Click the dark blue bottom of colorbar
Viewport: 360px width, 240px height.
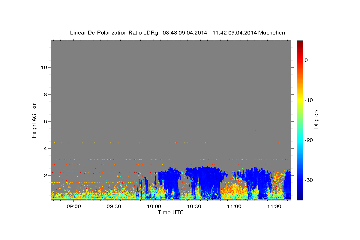[x=300, y=197]
